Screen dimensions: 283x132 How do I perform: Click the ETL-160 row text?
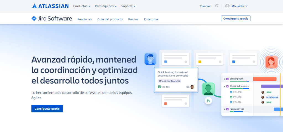(x=237, y=92)
